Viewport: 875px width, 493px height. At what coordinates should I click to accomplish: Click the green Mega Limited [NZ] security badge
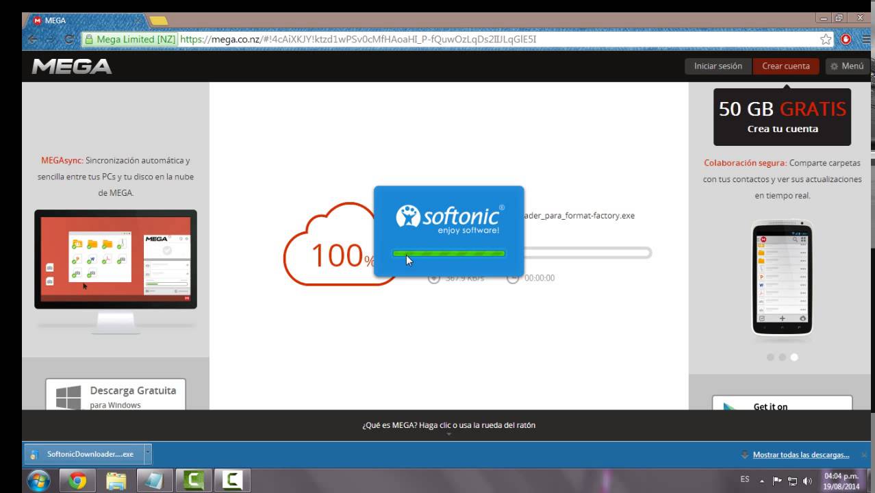pyautogui.click(x=129, y=40)
